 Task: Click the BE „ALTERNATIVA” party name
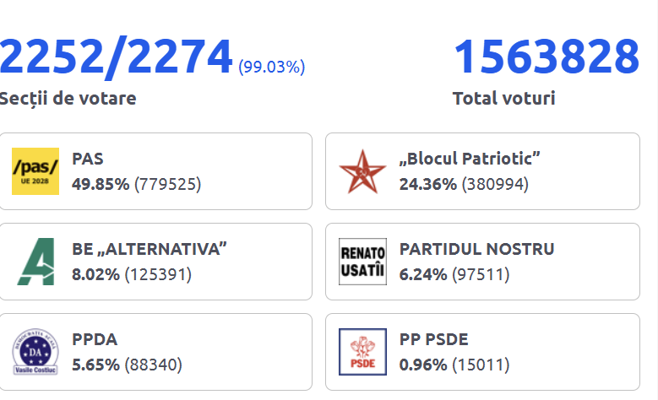[150, 249]
